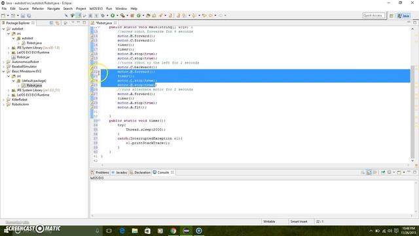Open File Explorer from the taskbar
Image resolution: width=419 pixels, height=236 pixels.
(x=135, y=231)
